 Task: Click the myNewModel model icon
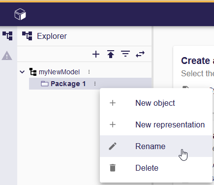(x=33, y=72)
